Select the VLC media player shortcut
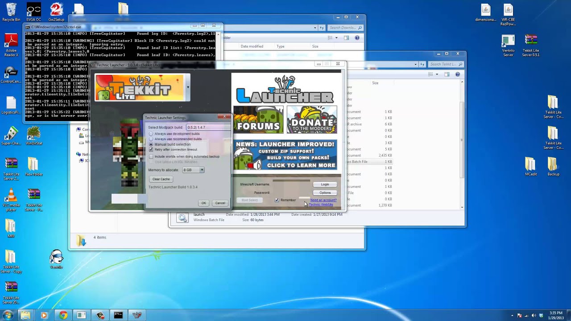Image resolution: width=571 pixels, height=321 pixels. pyautogui.click(x=11, y=200)
